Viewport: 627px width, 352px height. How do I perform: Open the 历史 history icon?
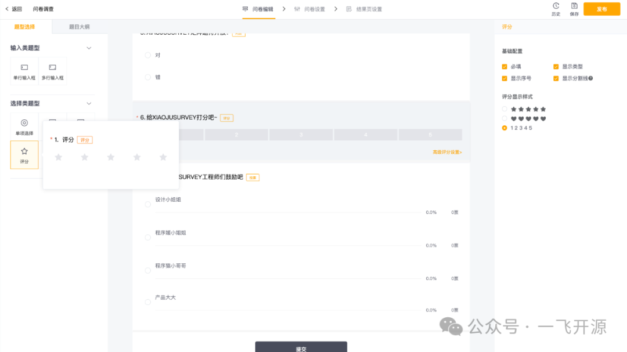pos(556,9)
